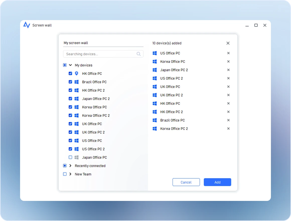Check the New Team group checkbox
The width and height of the screenshot is (291, 221).
[65, 174]
